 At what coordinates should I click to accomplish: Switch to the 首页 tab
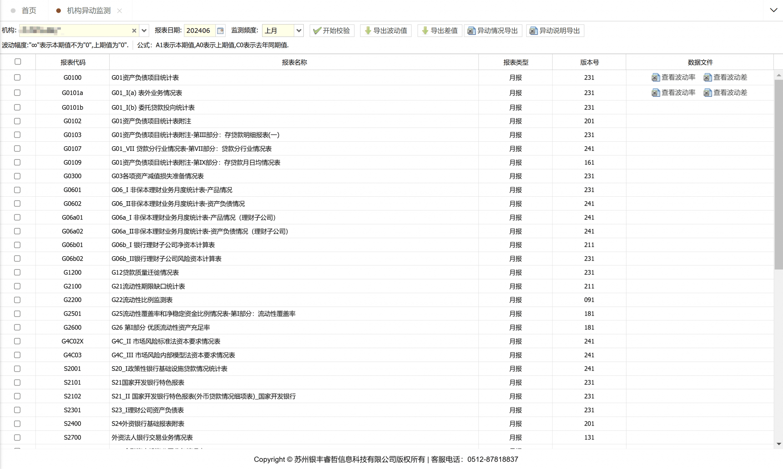coord(28,10)
